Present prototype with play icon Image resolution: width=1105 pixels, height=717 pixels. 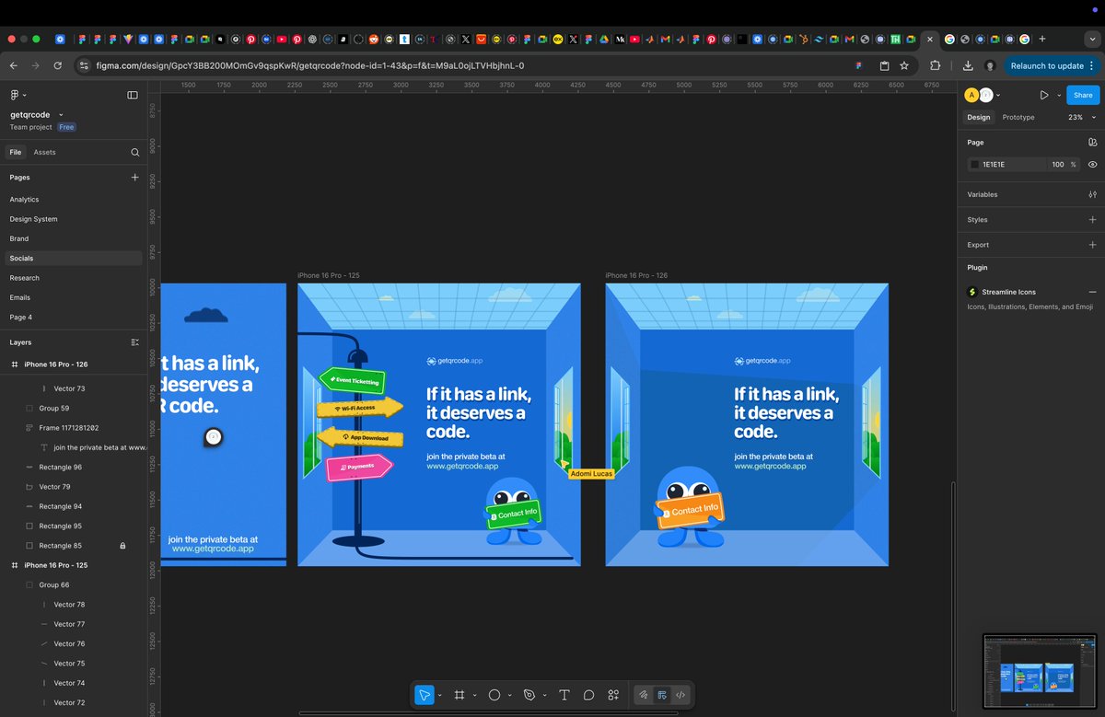[x=1044, y=95]
